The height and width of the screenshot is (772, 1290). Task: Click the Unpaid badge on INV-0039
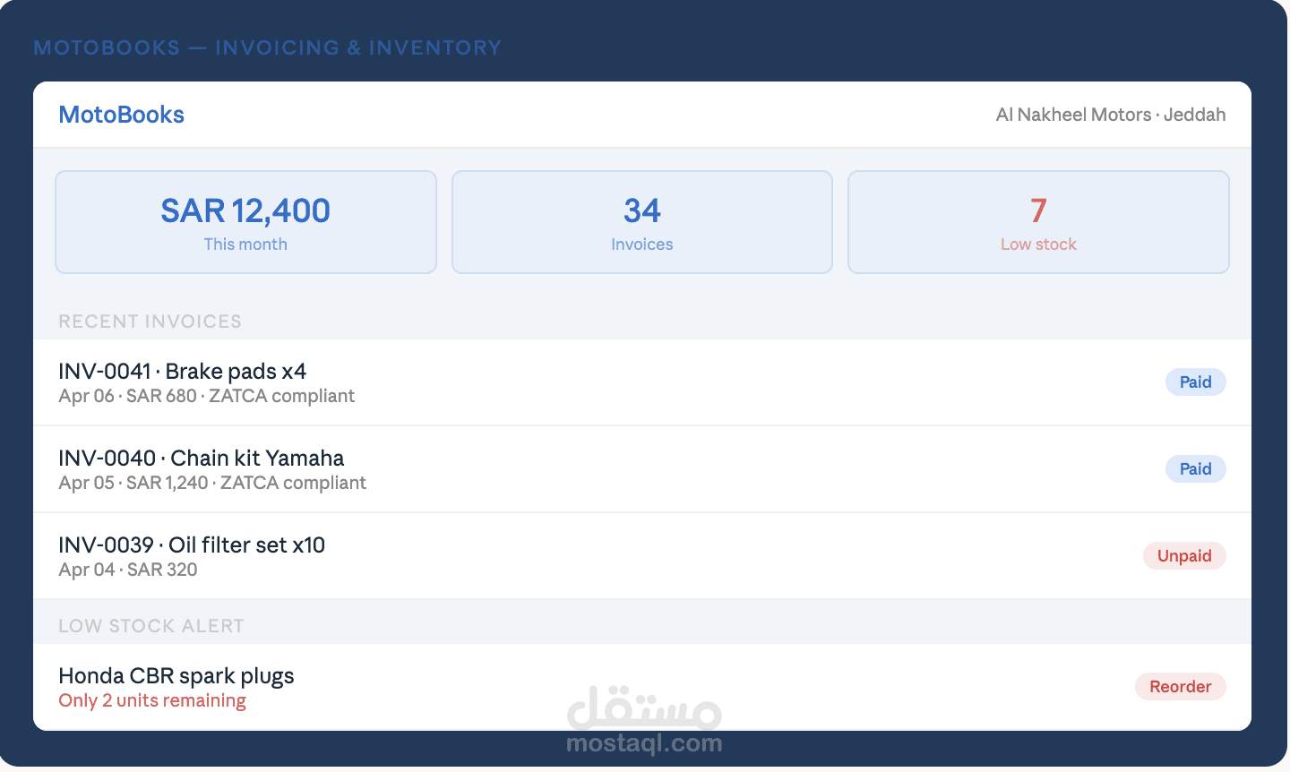point(1184,555)
